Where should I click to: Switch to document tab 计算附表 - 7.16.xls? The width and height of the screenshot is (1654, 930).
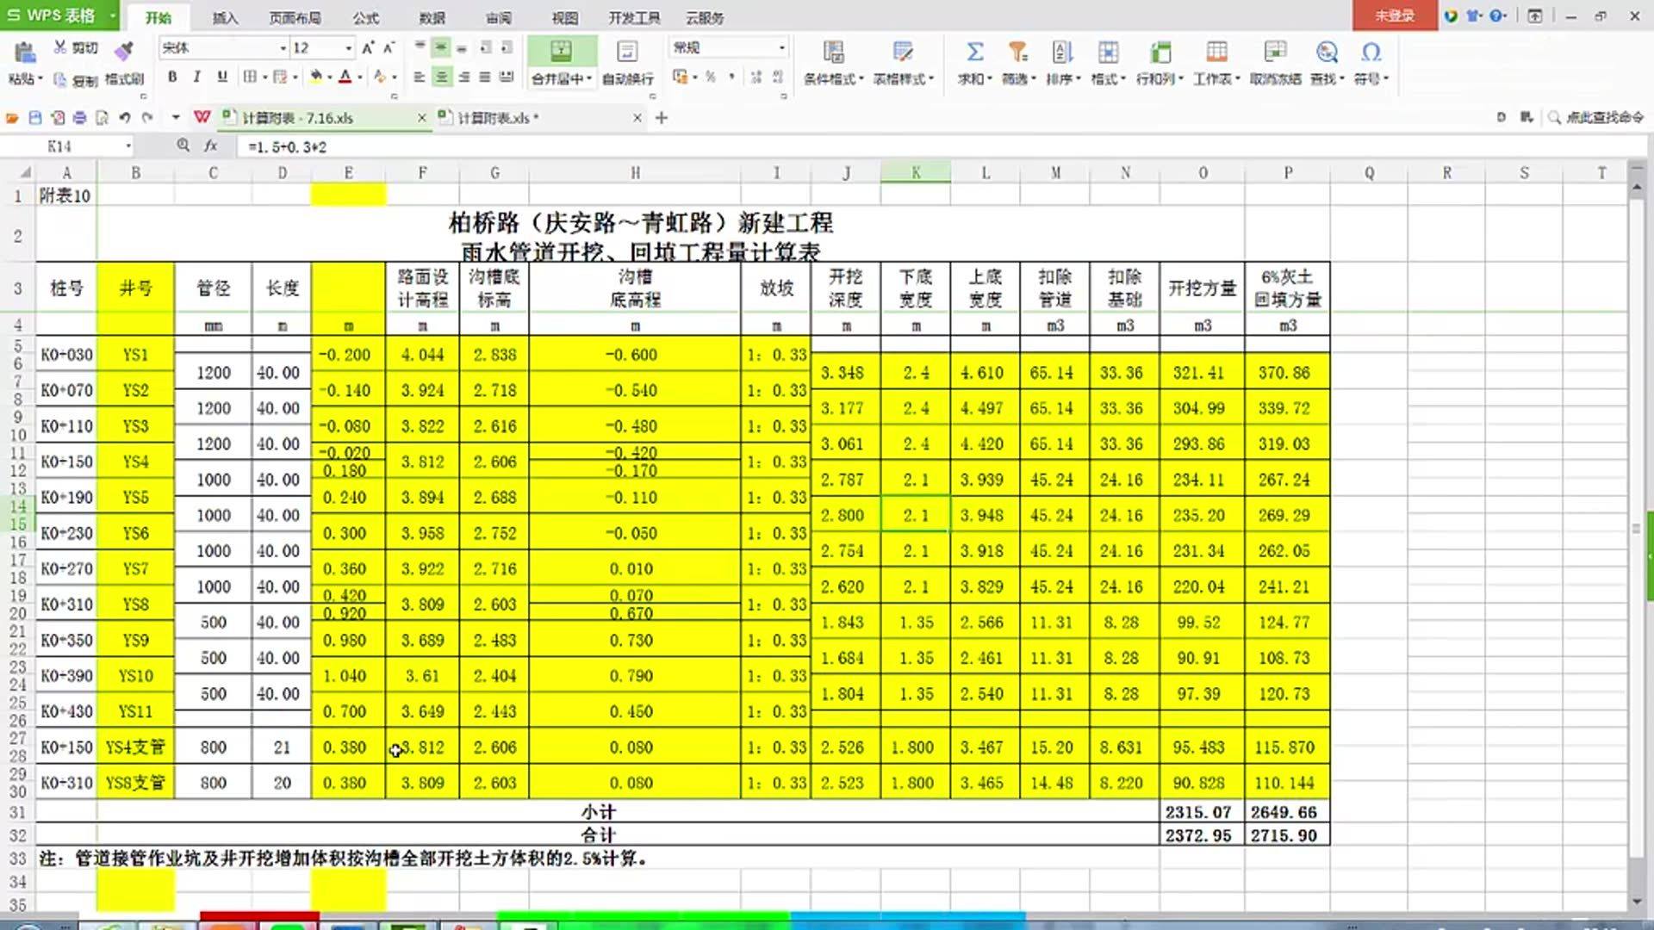point(297,118)
